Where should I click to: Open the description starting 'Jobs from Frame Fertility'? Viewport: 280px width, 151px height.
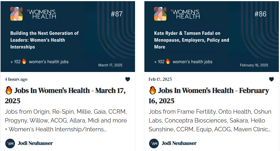pos(210,120)
